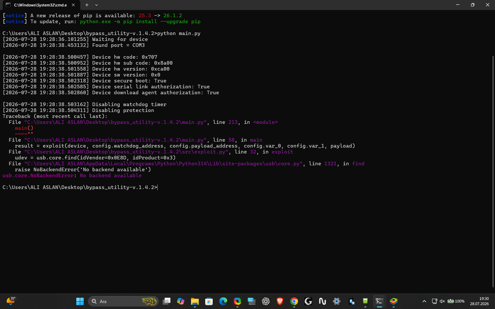
Task: Open the blue Microsoft Edge taskbar icon
Action: click(223, 301)
